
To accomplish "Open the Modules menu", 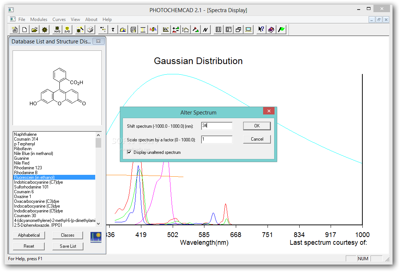I will [39, 20].
